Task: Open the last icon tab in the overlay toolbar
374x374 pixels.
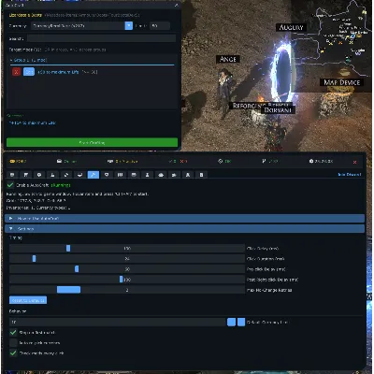Action: pyautogui.click(x=201, y=175)
